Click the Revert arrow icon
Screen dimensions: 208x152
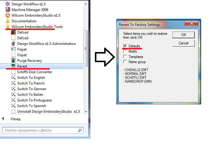(x=13, y=66)
